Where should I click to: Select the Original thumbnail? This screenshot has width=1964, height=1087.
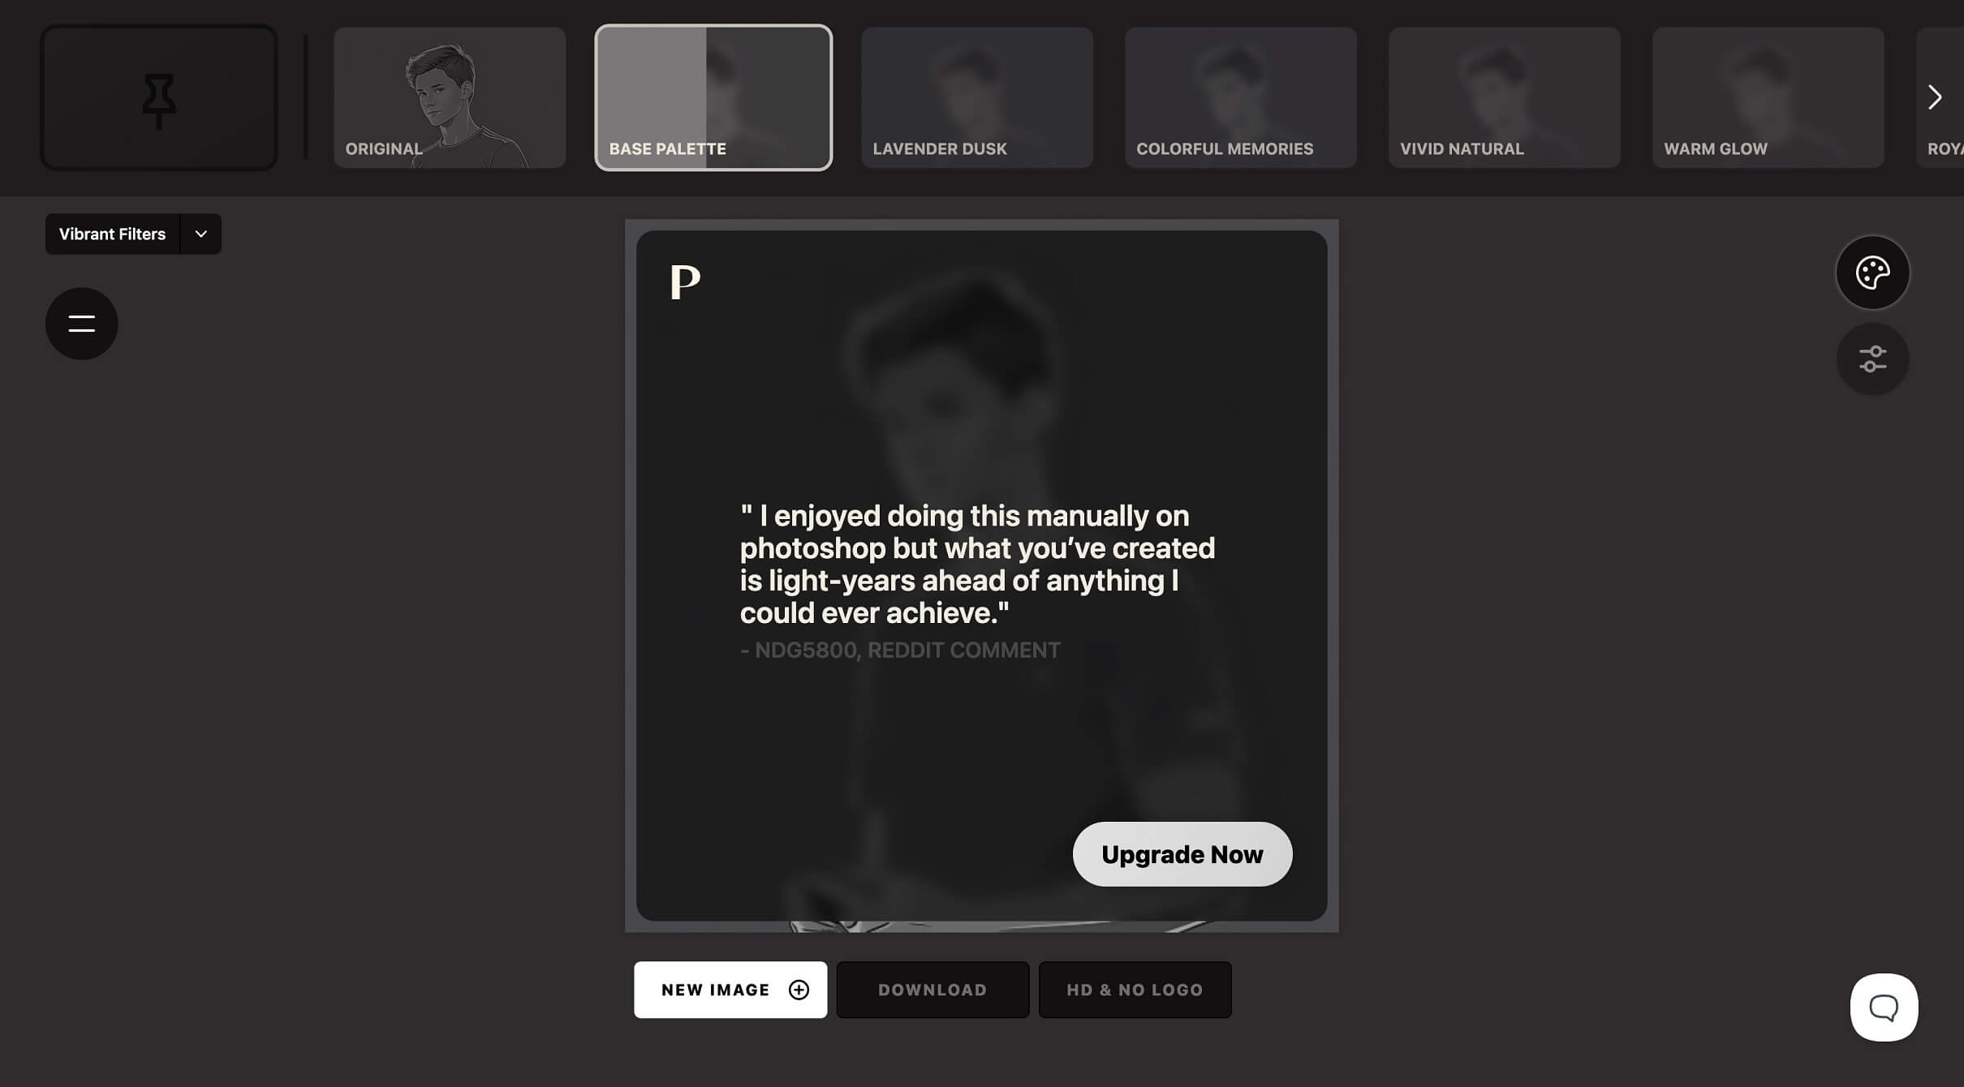[450, 97]
